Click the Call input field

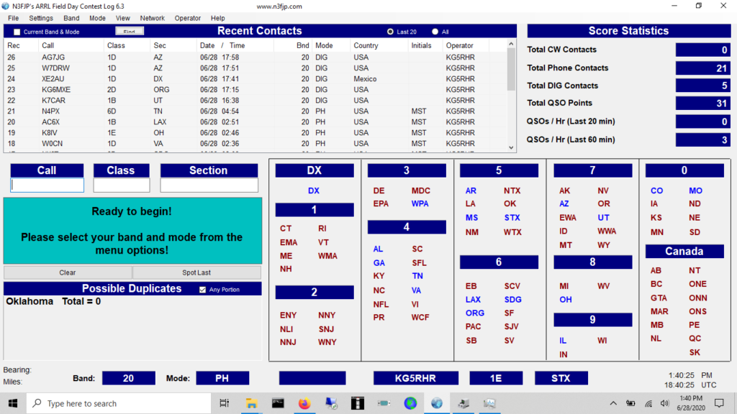[x=47, y=185]
